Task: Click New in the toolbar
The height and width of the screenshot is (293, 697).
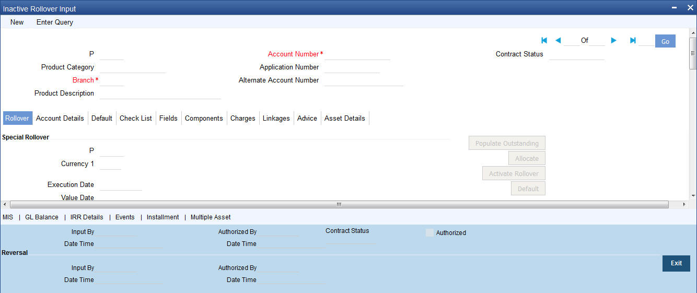Action: (17, 22)
